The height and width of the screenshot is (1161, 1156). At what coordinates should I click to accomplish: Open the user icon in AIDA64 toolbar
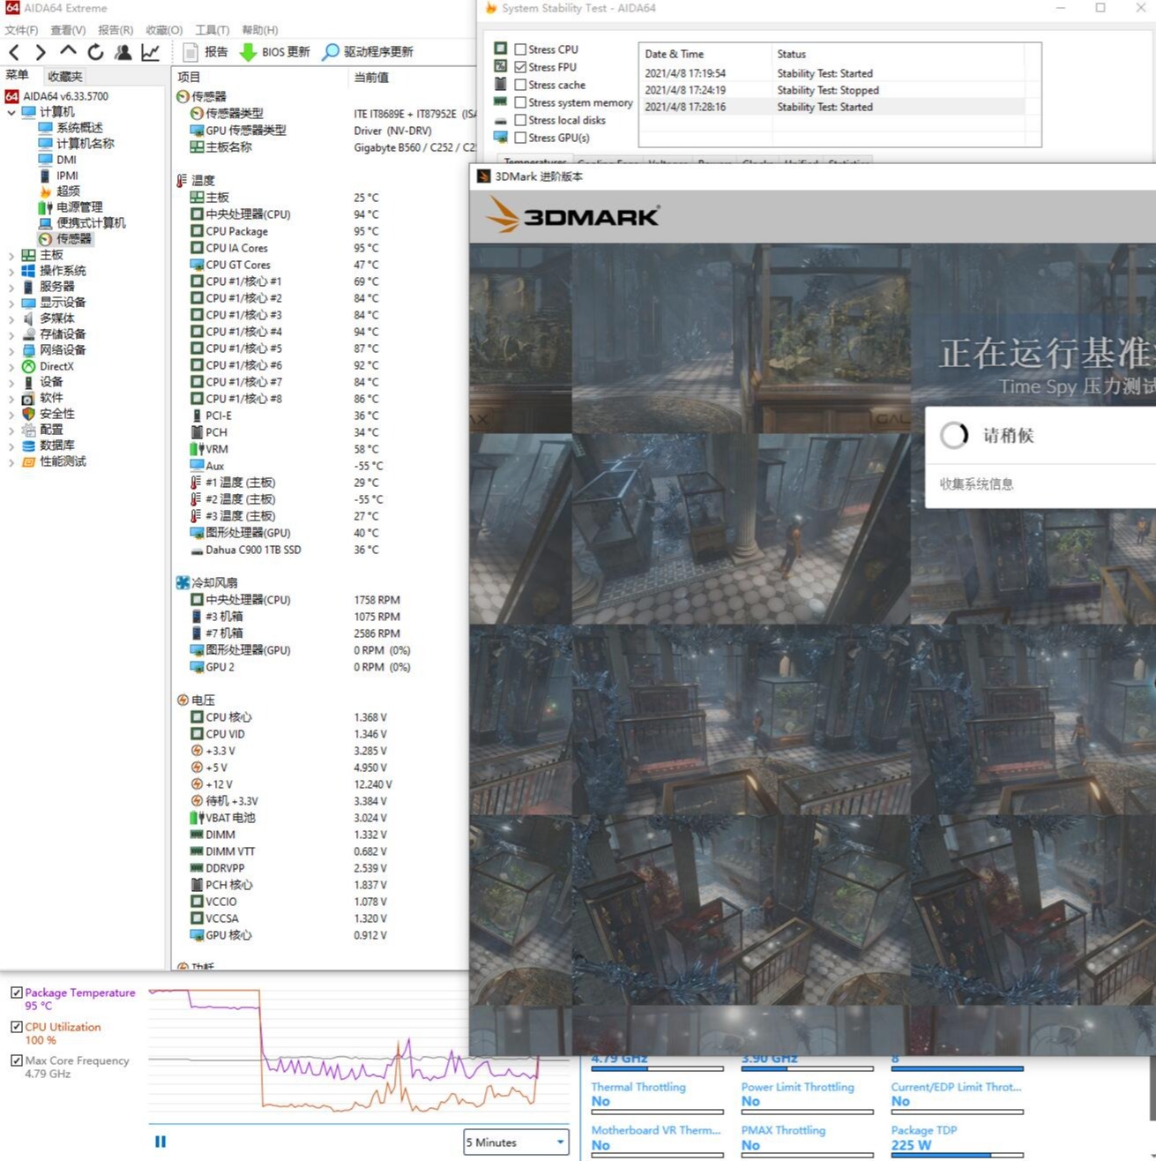point(123,52)
